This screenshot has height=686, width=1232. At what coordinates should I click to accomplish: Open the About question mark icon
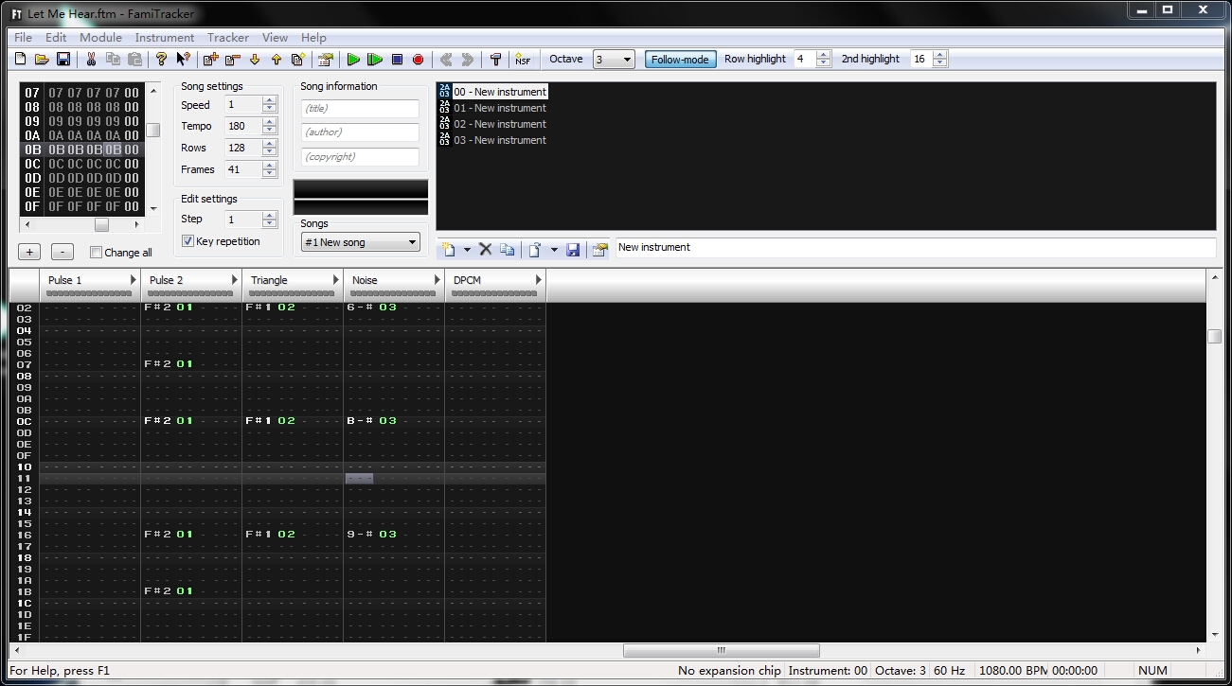click(161, 60)
